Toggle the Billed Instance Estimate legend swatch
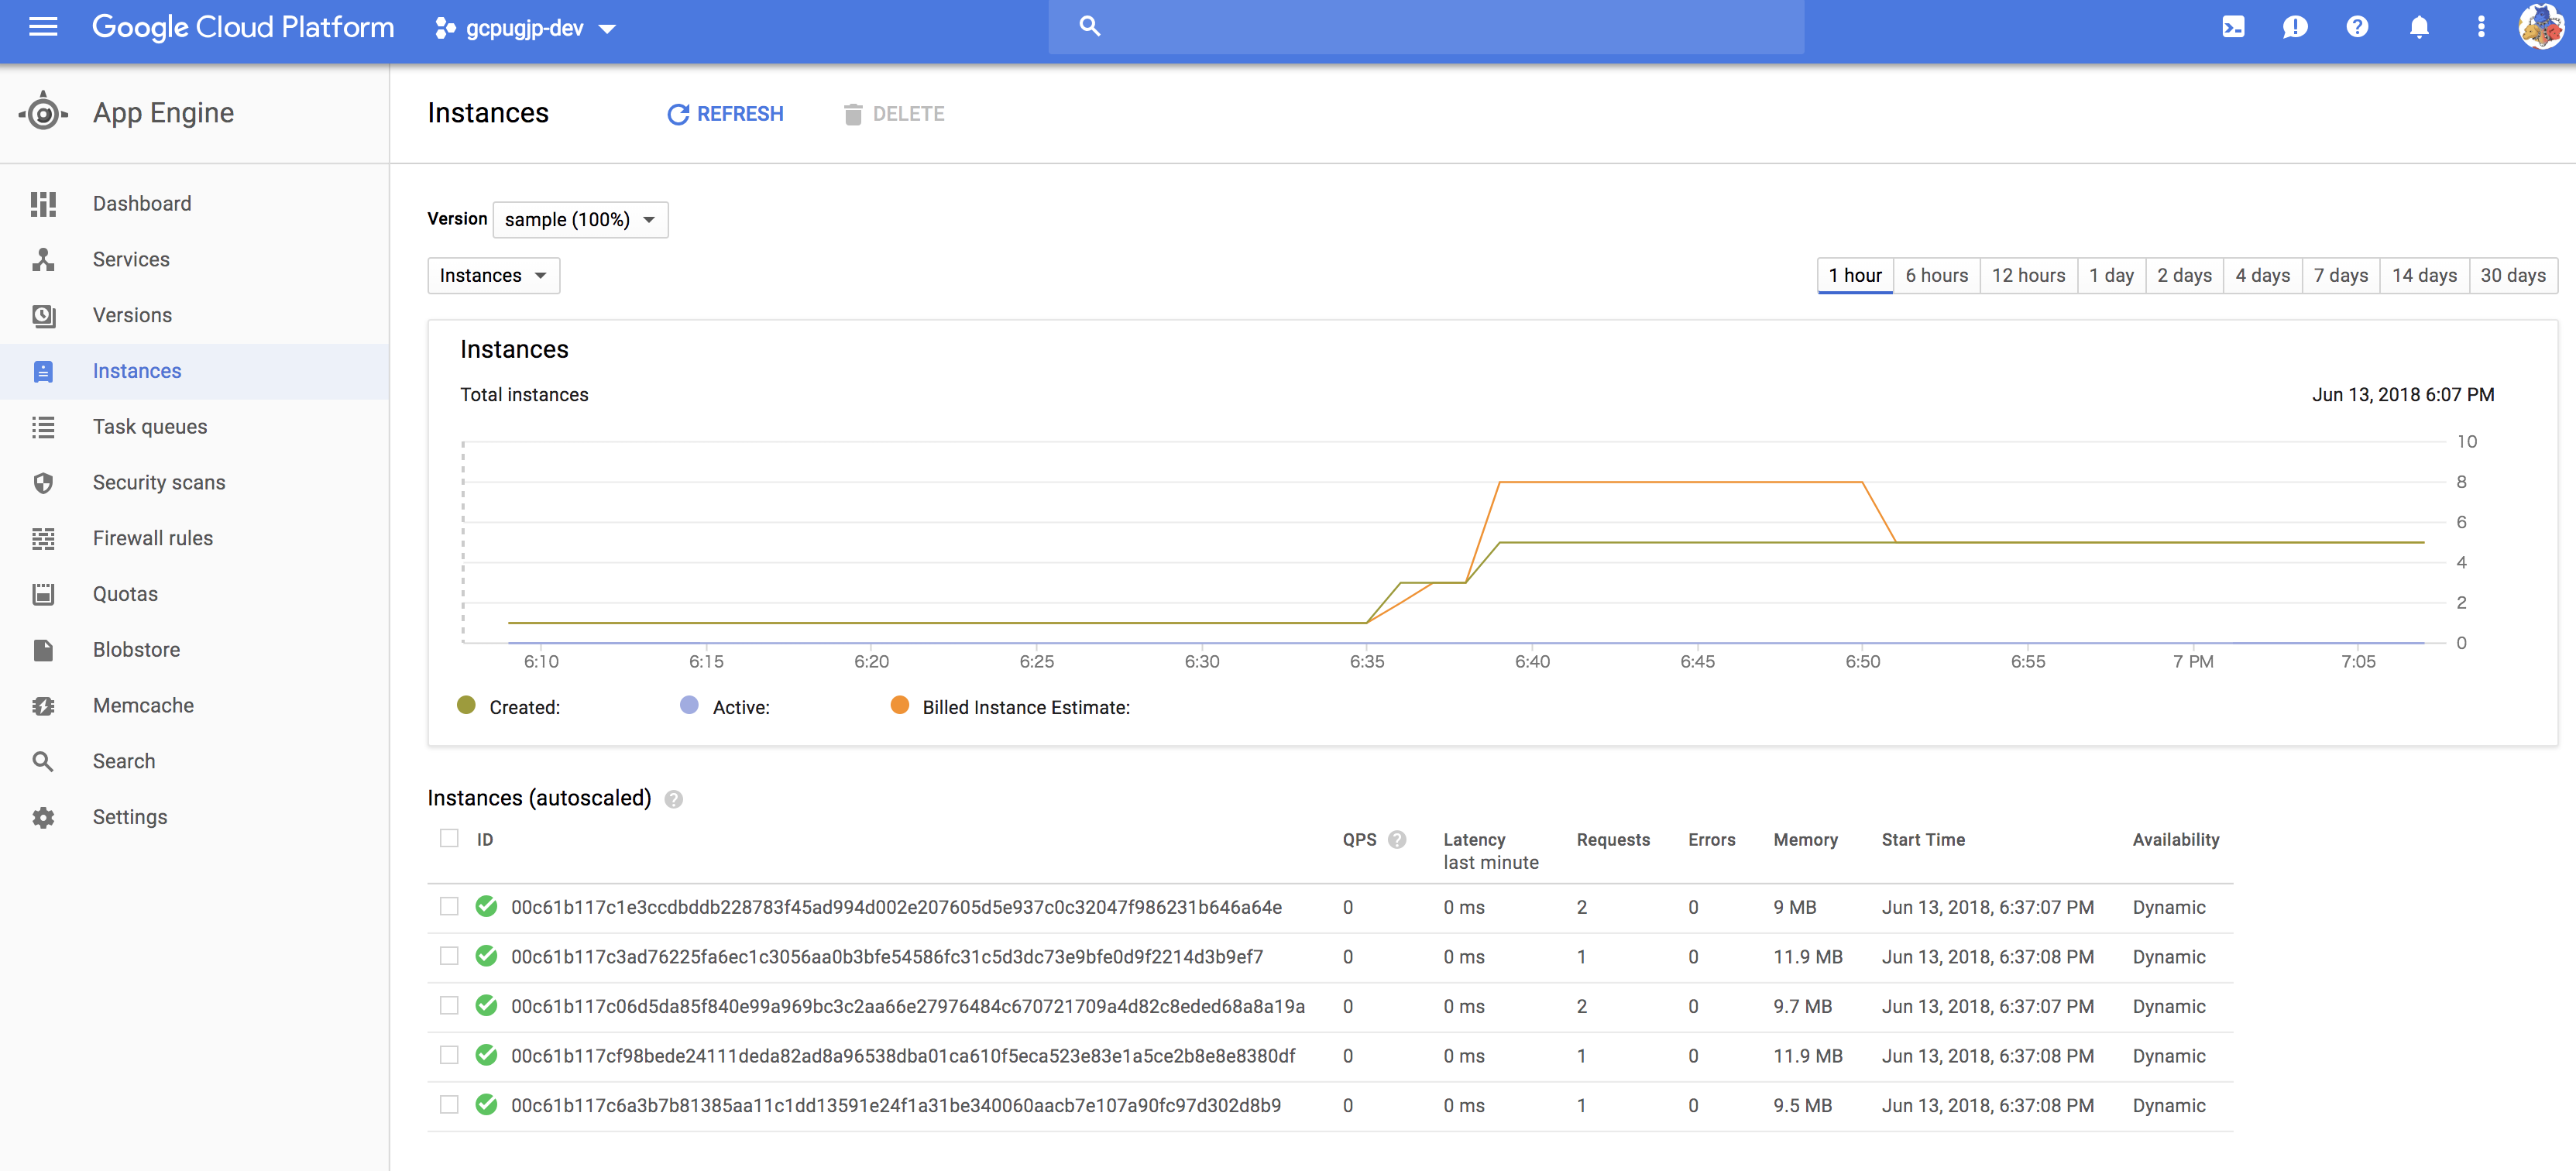Image resolution: width=2576 pixels, height=1171 pixels. coord(899,705)
